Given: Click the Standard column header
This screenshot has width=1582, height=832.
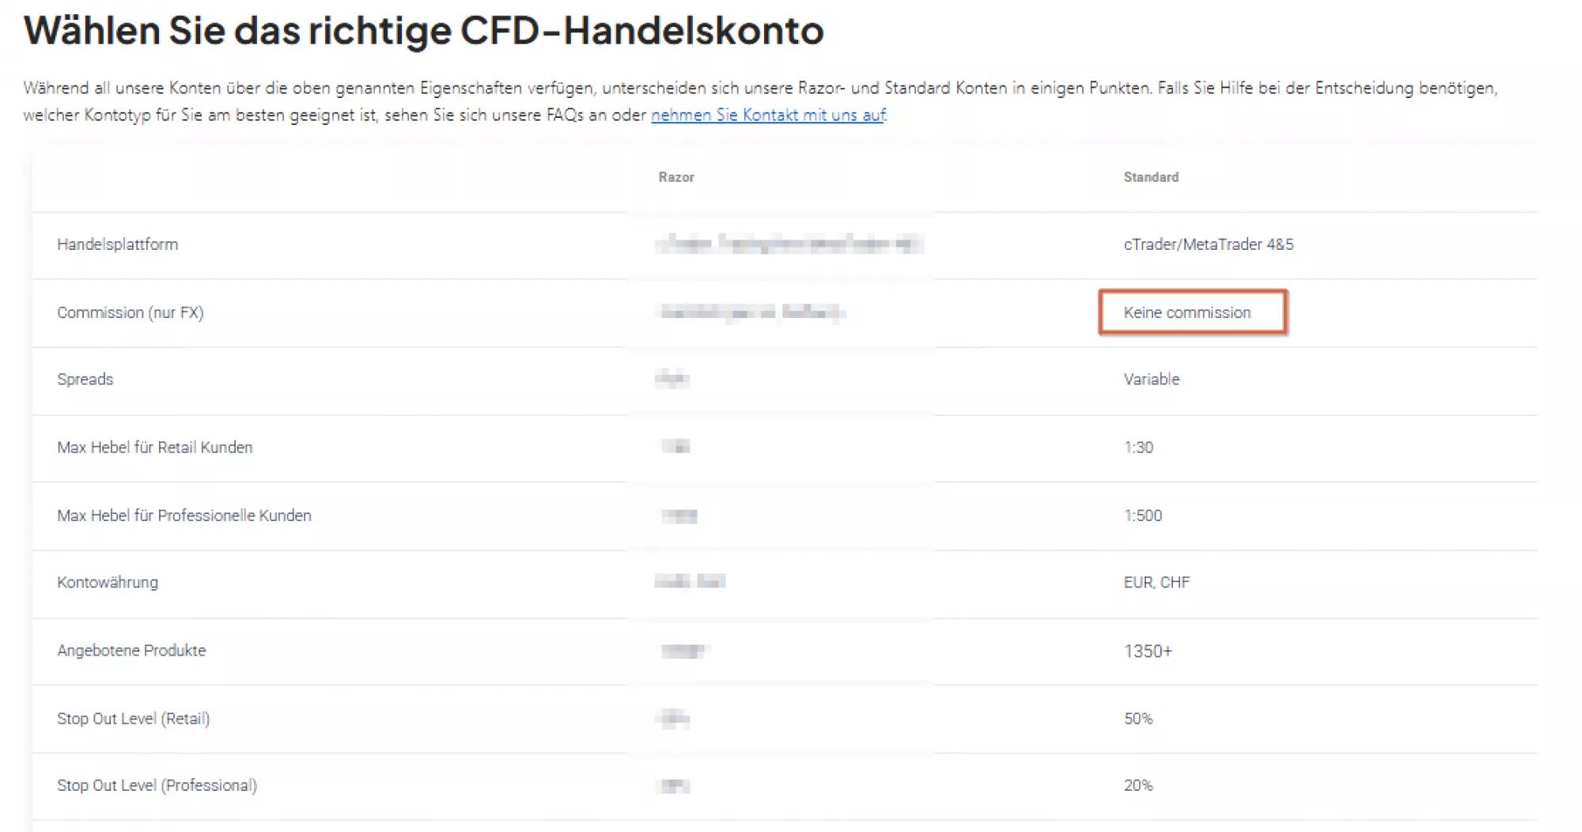Looking at the screenshot, I should [x=1151, y=177].
